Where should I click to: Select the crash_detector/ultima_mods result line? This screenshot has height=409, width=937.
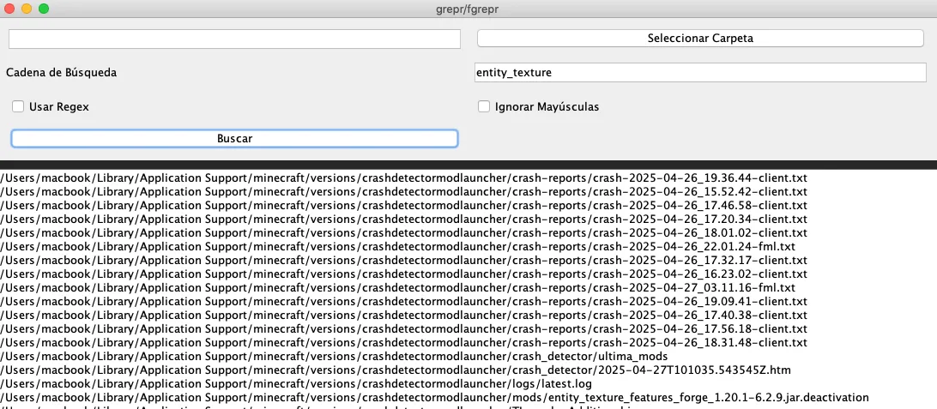coord(334,356)
